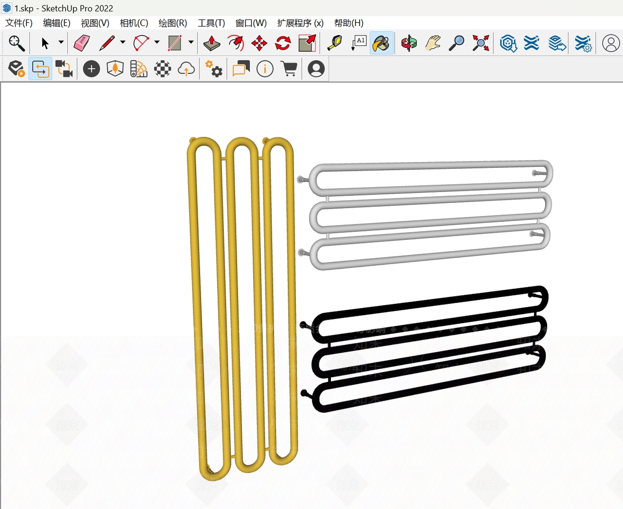Image resolution: width=623 pixels, height=509 pixels.
Task: Select the Orbit camera tool
Action: coord(409,43)
